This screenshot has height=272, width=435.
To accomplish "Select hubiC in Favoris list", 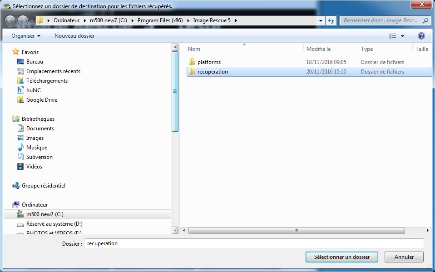I will (x=33, y=90).
